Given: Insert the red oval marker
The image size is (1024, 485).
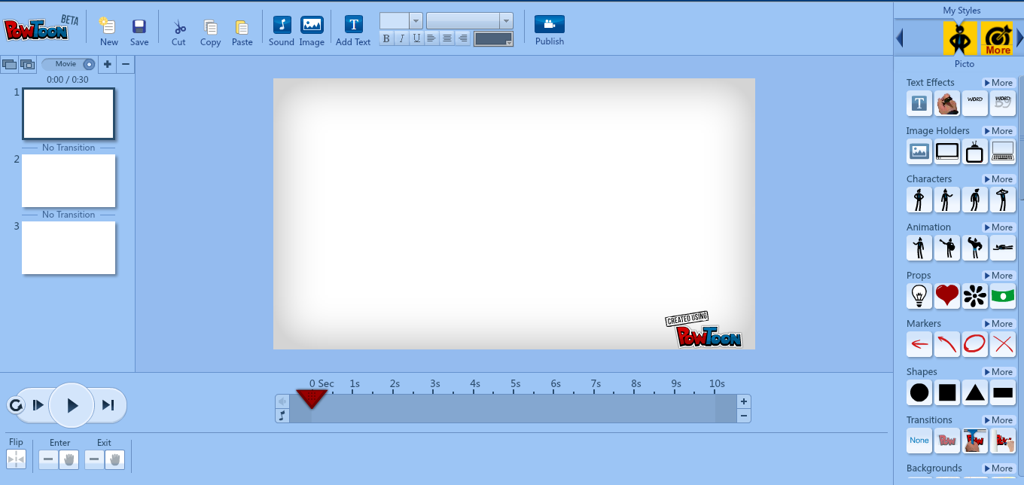Looking at the screenshot, I should (975, 345).
